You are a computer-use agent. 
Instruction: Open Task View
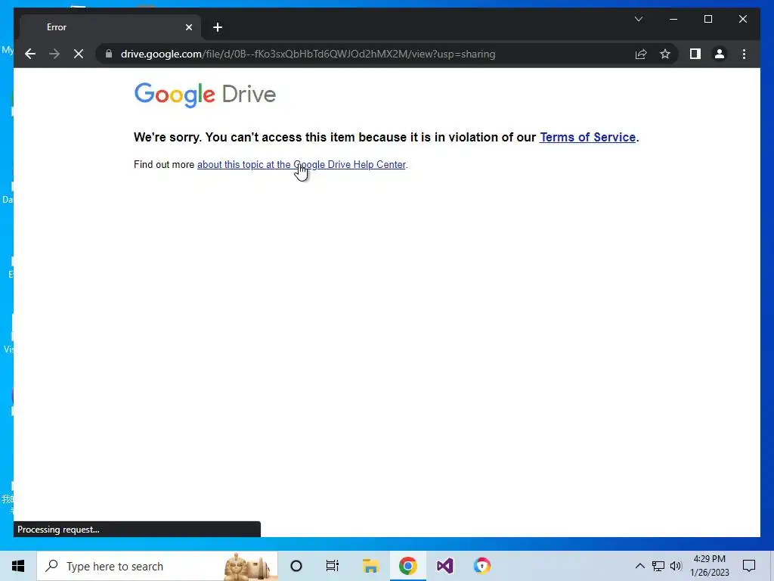tap(333, 566)
